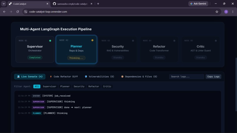Open Ask Gemini
The image size is (237, 133).
[x=198, y=4]
